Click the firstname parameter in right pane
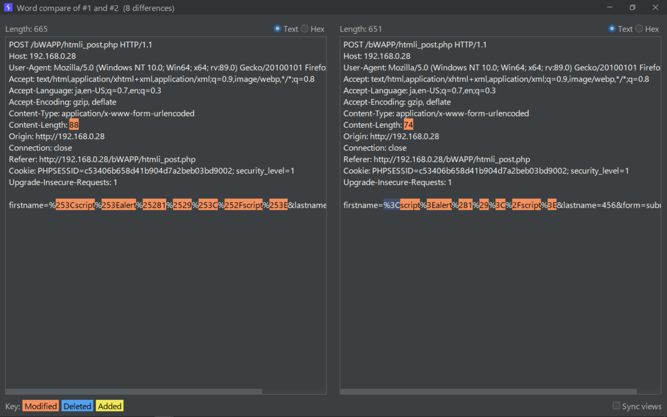 click(x=502, y=205)
